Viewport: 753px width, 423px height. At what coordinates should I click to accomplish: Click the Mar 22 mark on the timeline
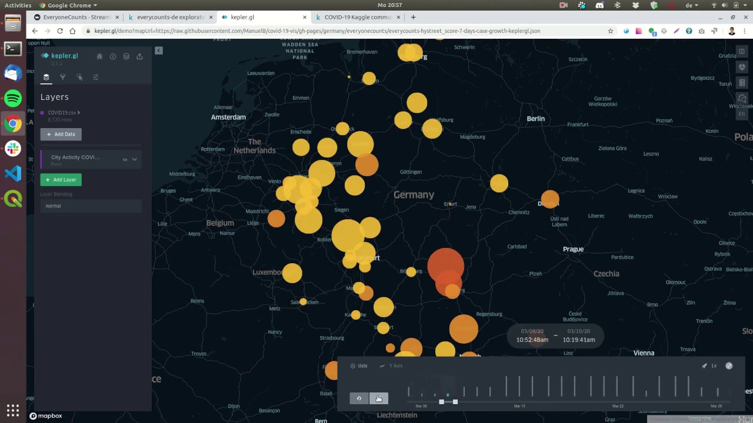point(618,406)
